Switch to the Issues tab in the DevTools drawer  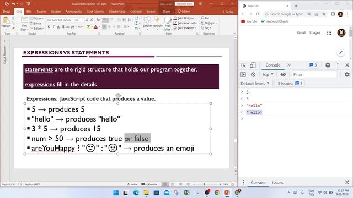[277, 183]
